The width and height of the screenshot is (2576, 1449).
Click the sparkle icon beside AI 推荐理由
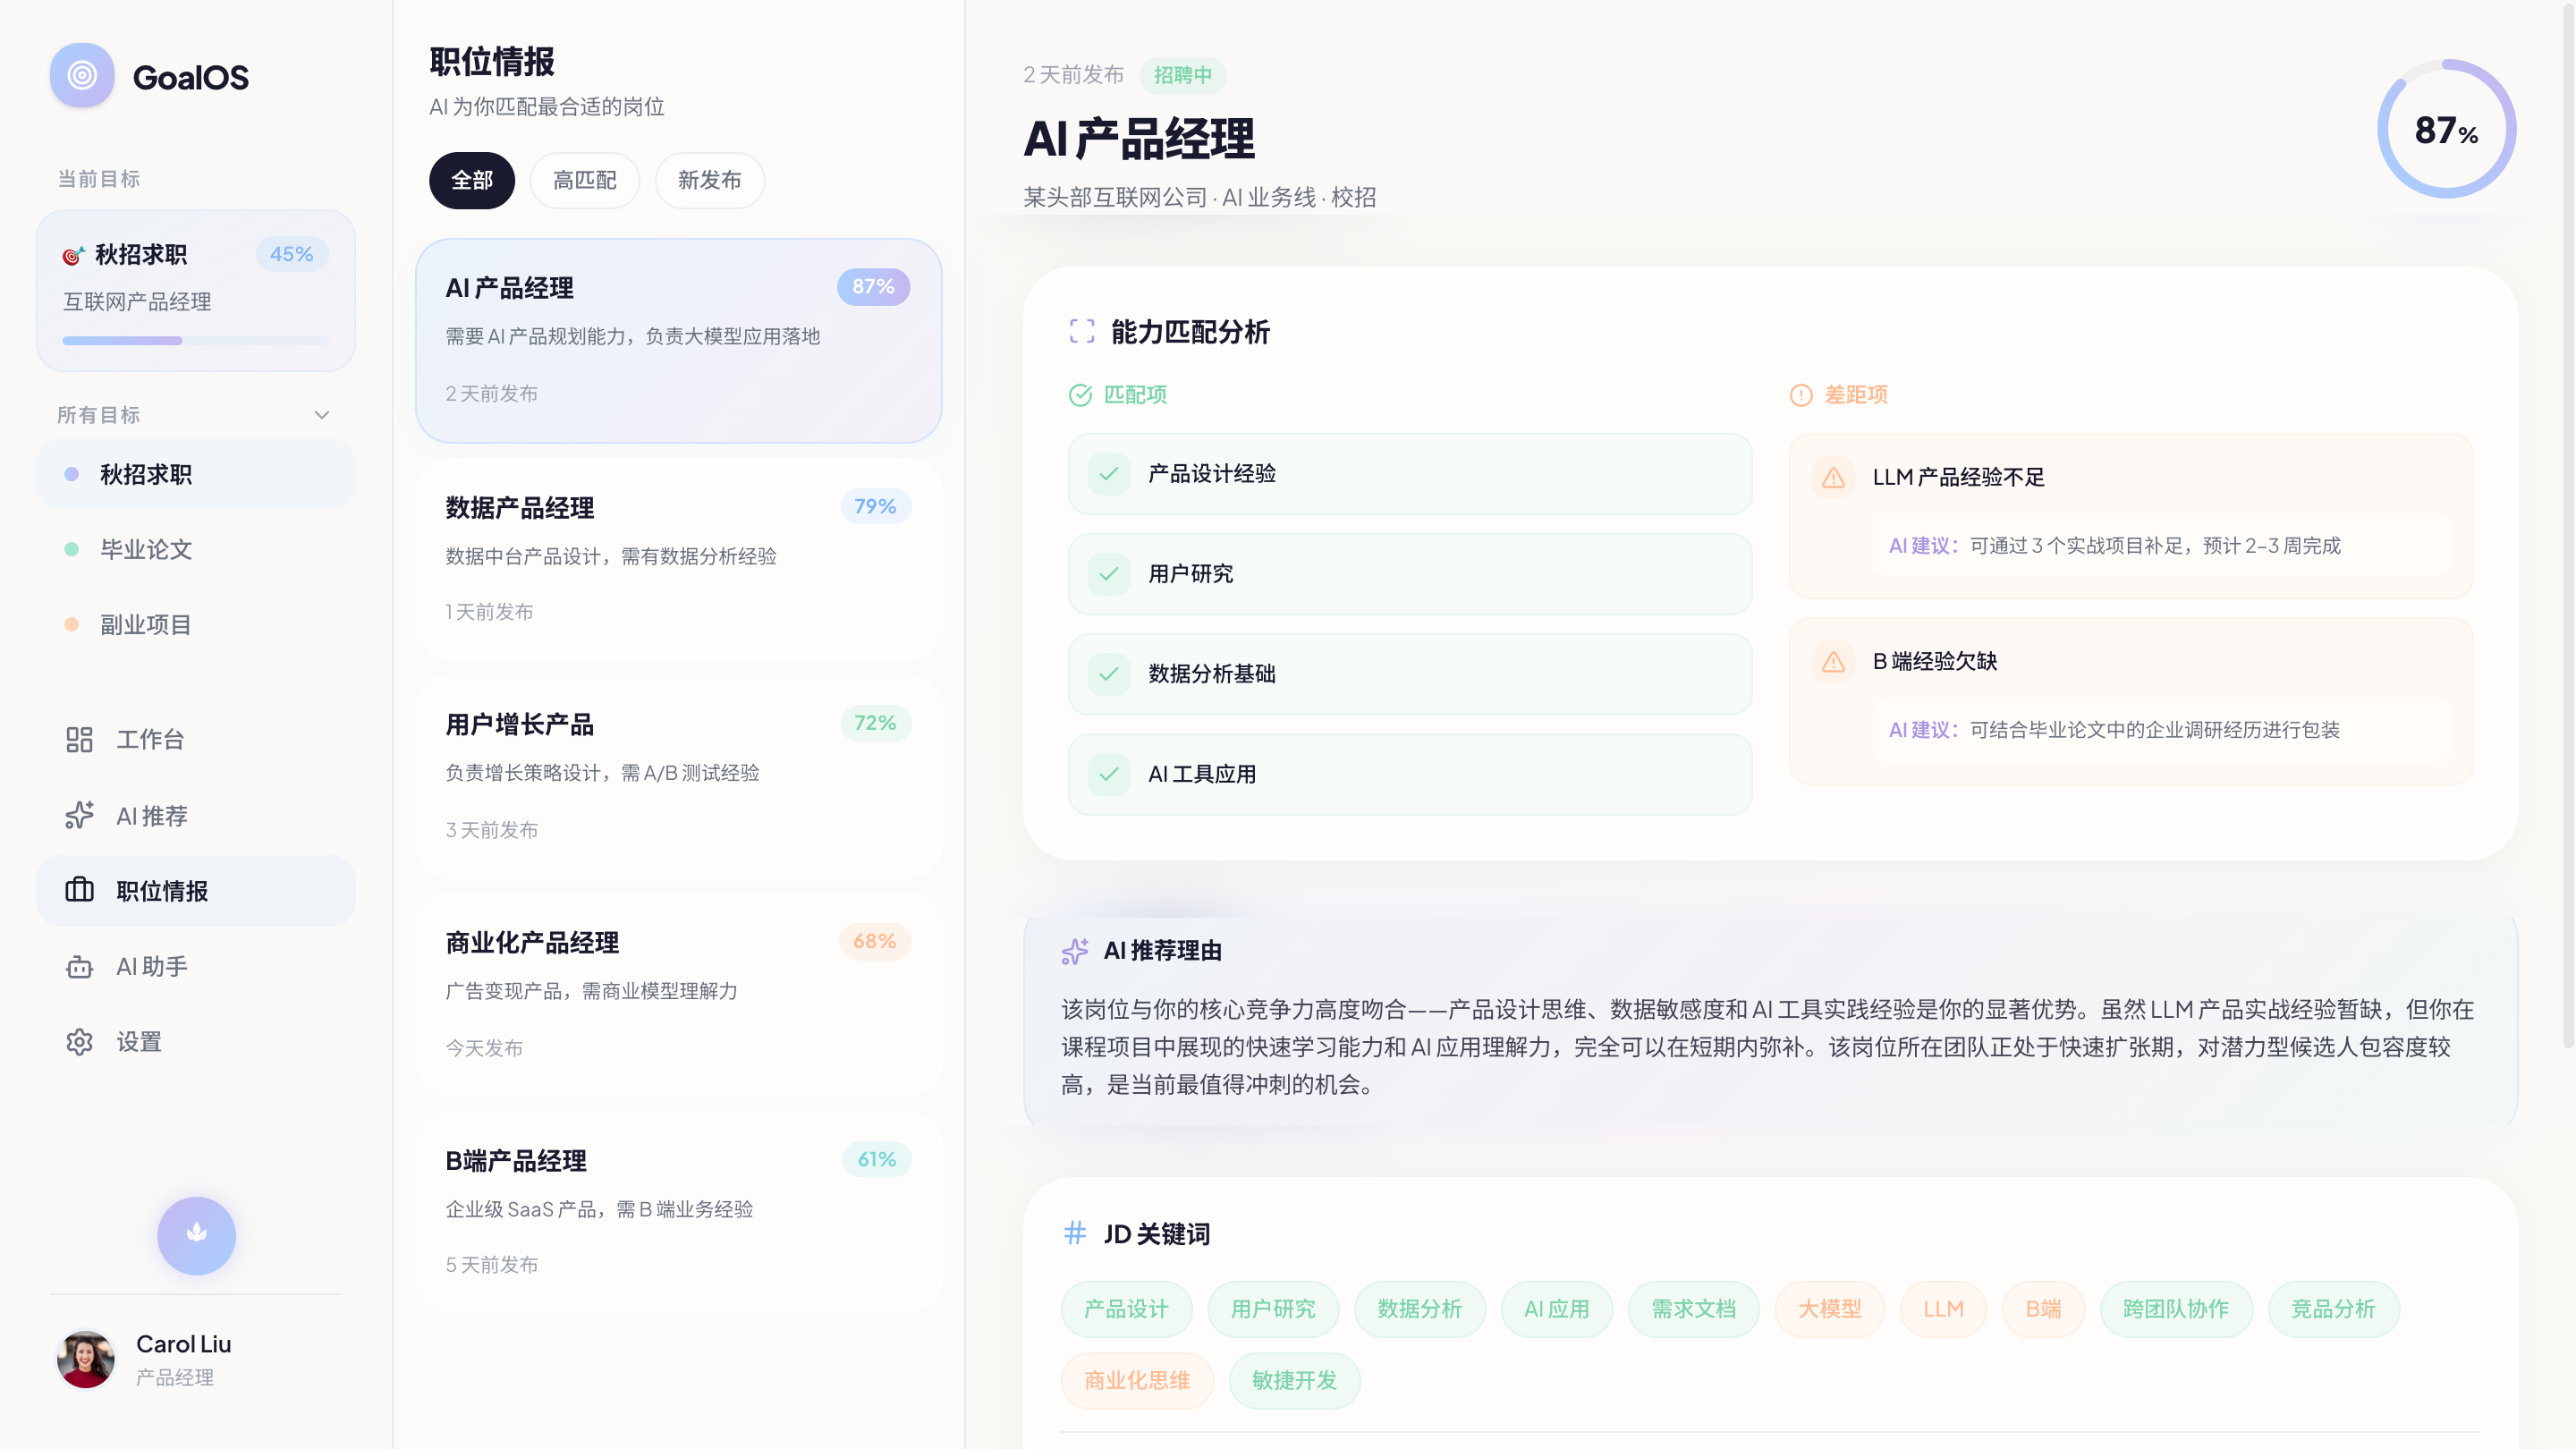(1075, 951)
